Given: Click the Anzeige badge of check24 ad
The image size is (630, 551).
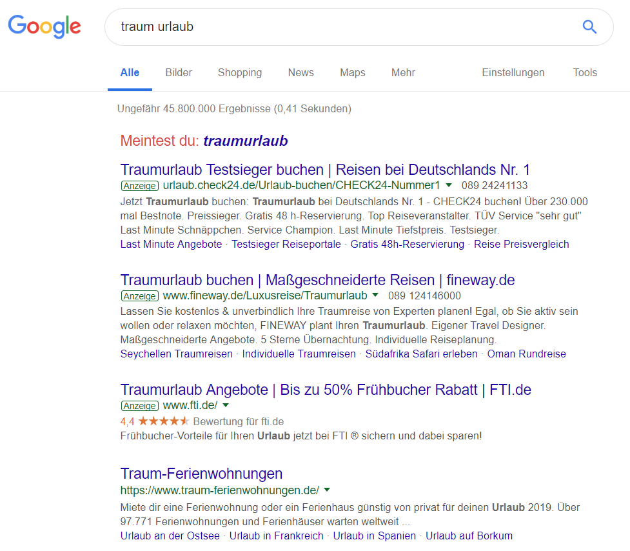Looking at the screenshot, I should click(x=140, y=186).
